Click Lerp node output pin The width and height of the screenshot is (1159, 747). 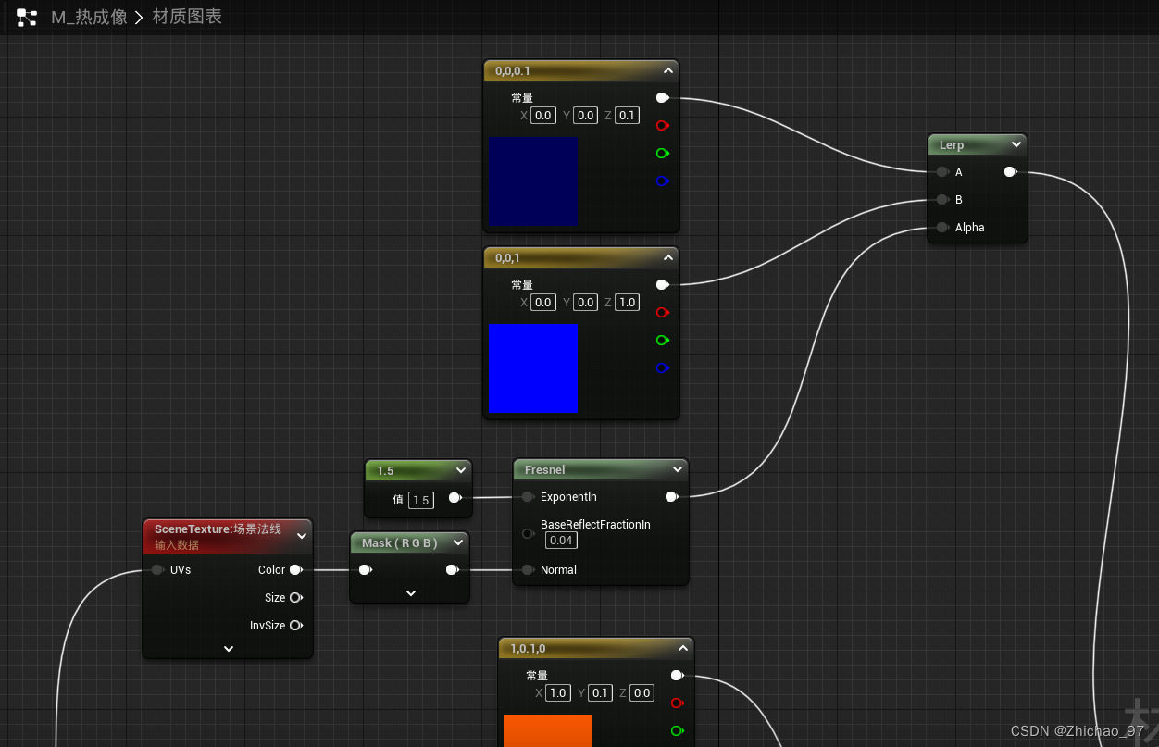point(1010,171)
